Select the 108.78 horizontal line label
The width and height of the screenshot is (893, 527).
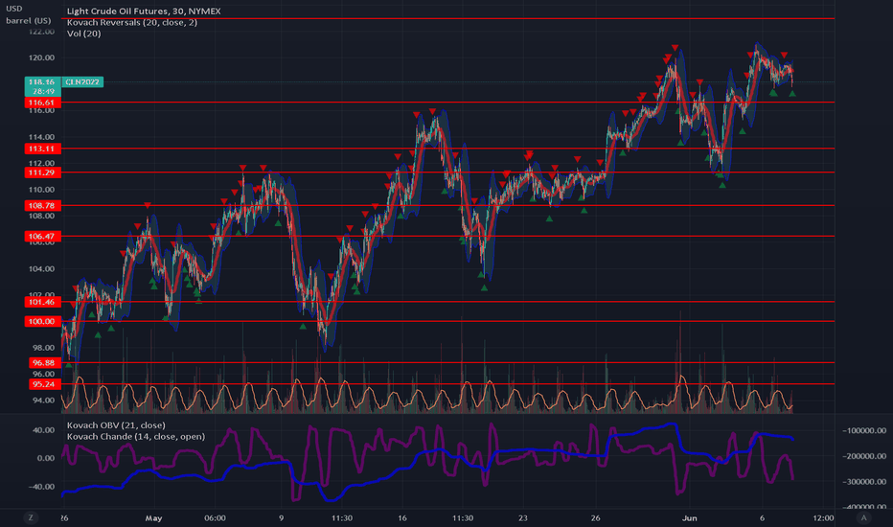pos(43,206)
